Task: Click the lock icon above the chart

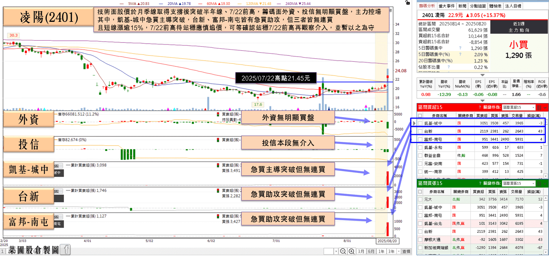Action: 408,3
